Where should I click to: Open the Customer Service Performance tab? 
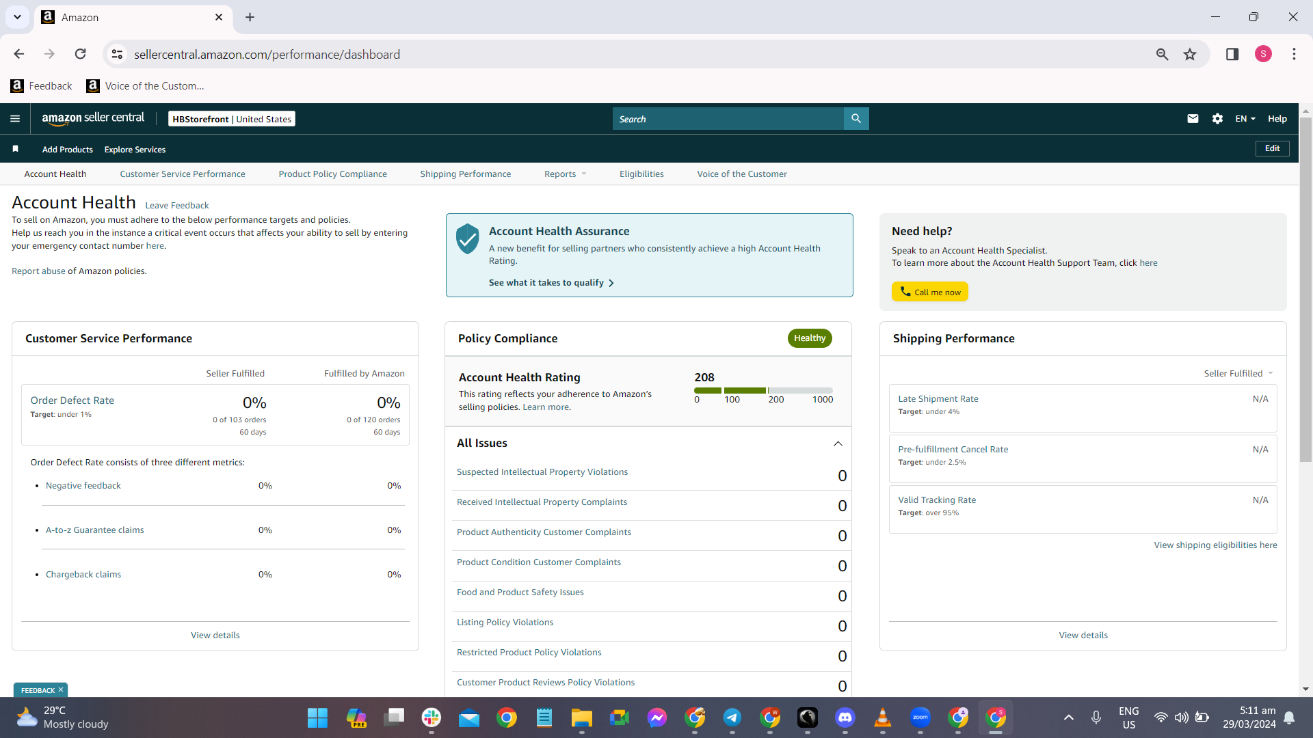(183, 174)
